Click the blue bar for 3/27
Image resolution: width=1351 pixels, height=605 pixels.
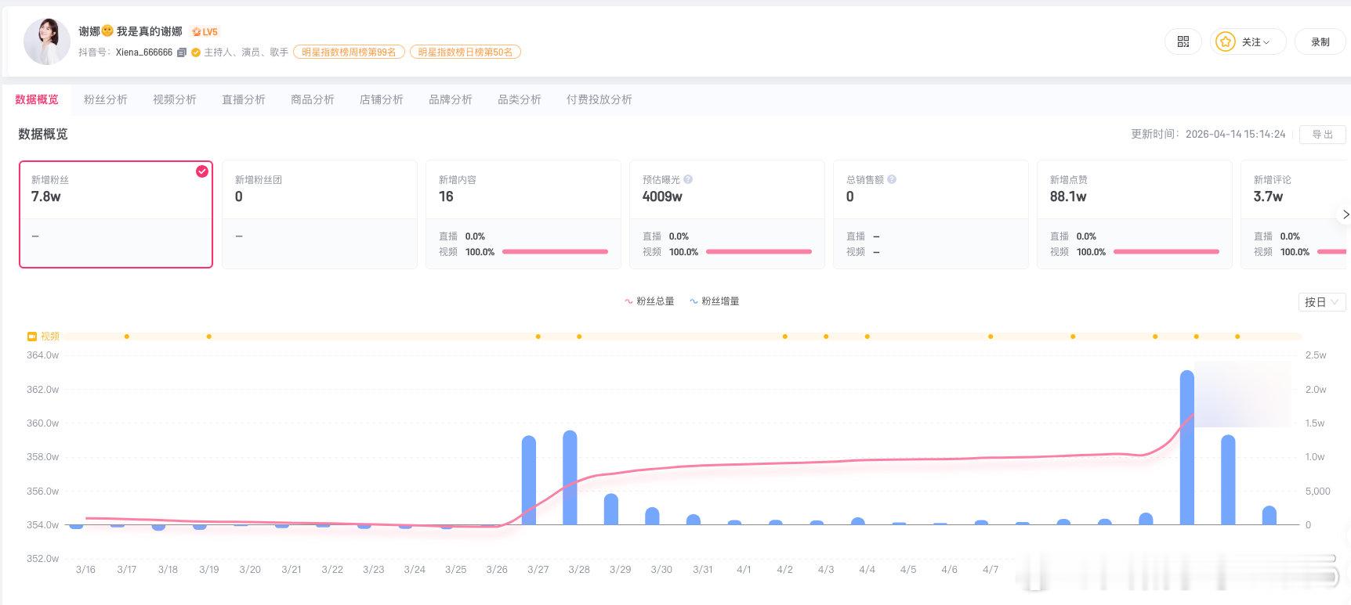[x=529, y=481]
